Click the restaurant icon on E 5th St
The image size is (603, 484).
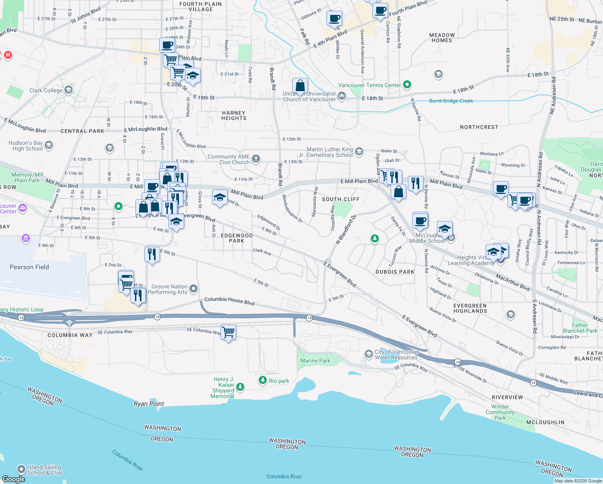click(152, 253)
